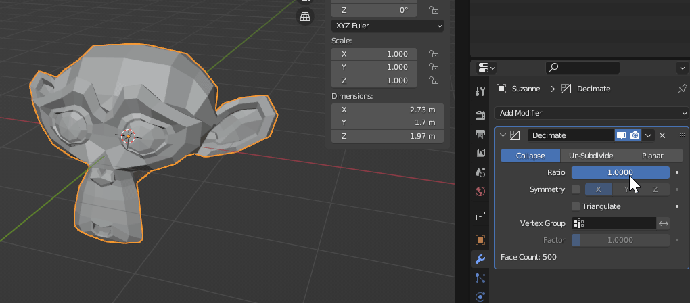The width and height of the screenshot is (690, 303).
Task: Click the Scale Z value field
Action: [374, 80]
